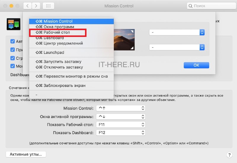Click the search magnifier icon
The width and height of the screenshot is (237, 163).
[x=190, y=6]
